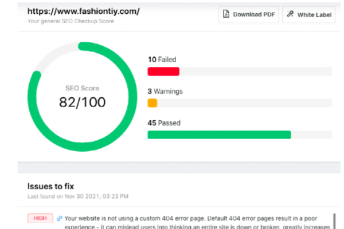The image size is (344, 229).
Task: Select the 3 Warnings label
Action: pyautogui.click(x=165, y=91)
